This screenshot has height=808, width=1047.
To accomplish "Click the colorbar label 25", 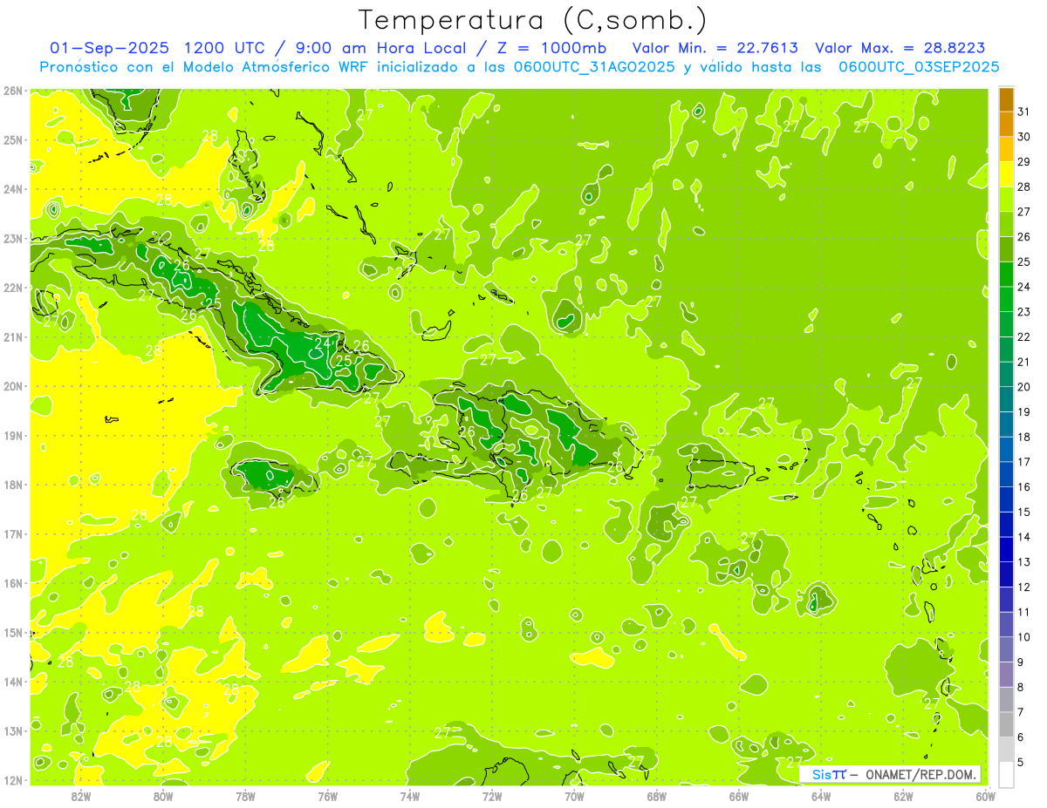I will (1023, 261).
